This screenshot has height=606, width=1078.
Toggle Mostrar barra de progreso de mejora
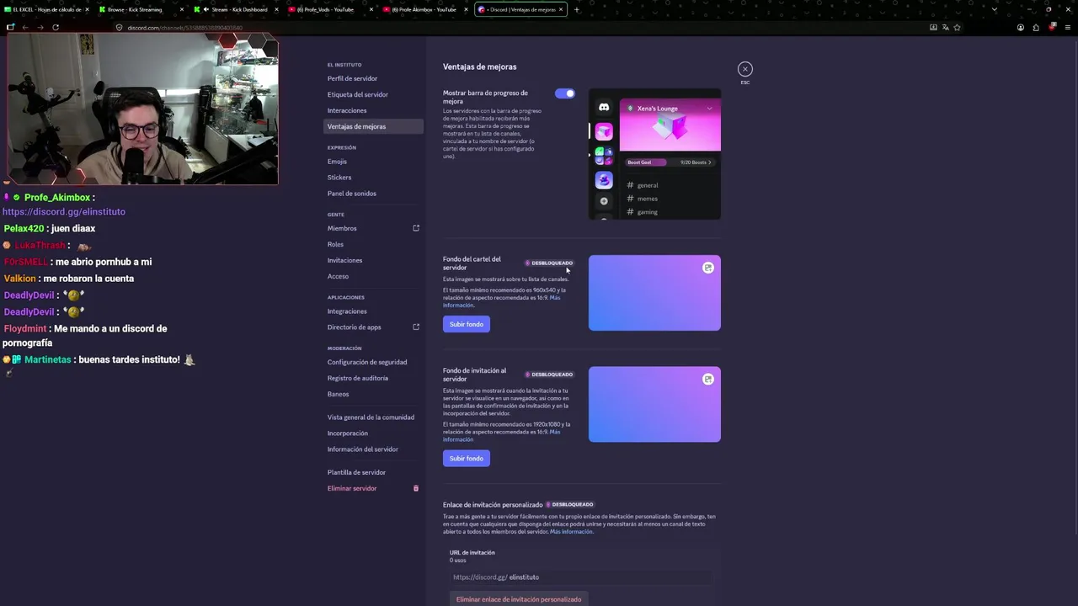point(565,93)
